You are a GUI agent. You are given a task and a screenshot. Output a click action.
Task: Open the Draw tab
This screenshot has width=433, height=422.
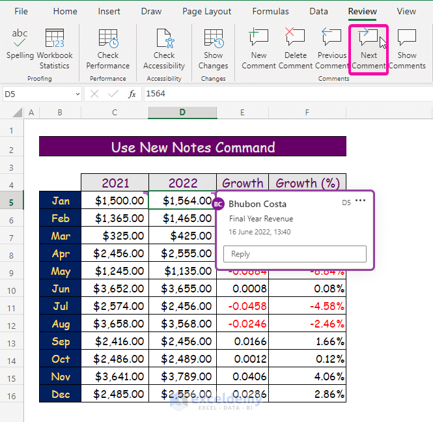pyautogui.click(x=151, y=11)
